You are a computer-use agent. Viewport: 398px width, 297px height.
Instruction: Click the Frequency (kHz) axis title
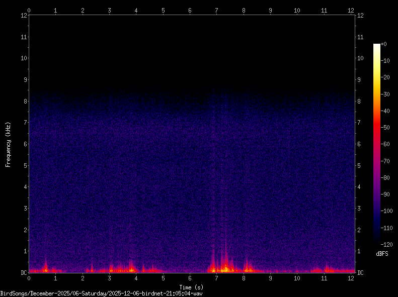coord(8,144)
